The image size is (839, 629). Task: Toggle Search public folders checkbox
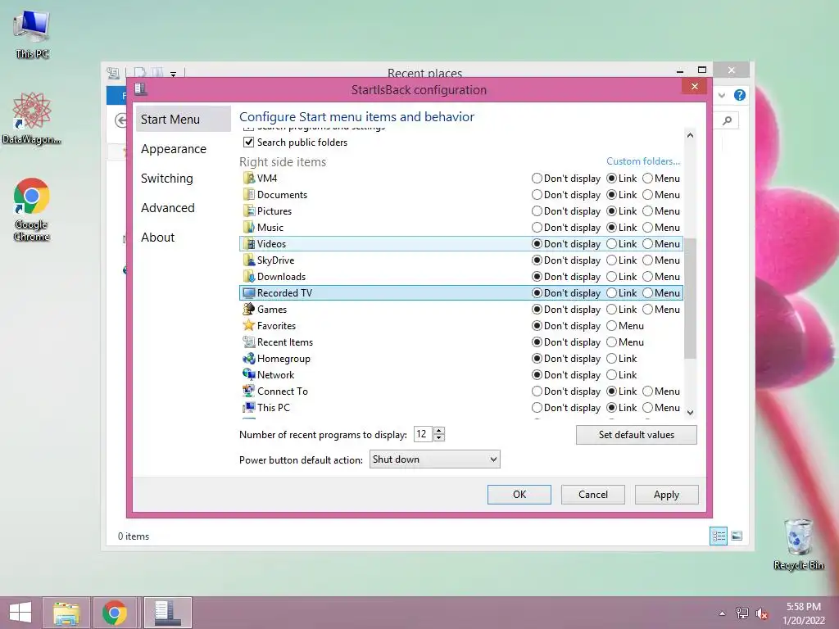tap(248, 143)
